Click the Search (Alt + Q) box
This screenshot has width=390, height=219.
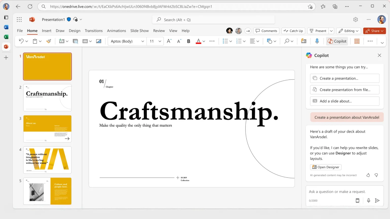pyautogui.click(x=214, y=20)
